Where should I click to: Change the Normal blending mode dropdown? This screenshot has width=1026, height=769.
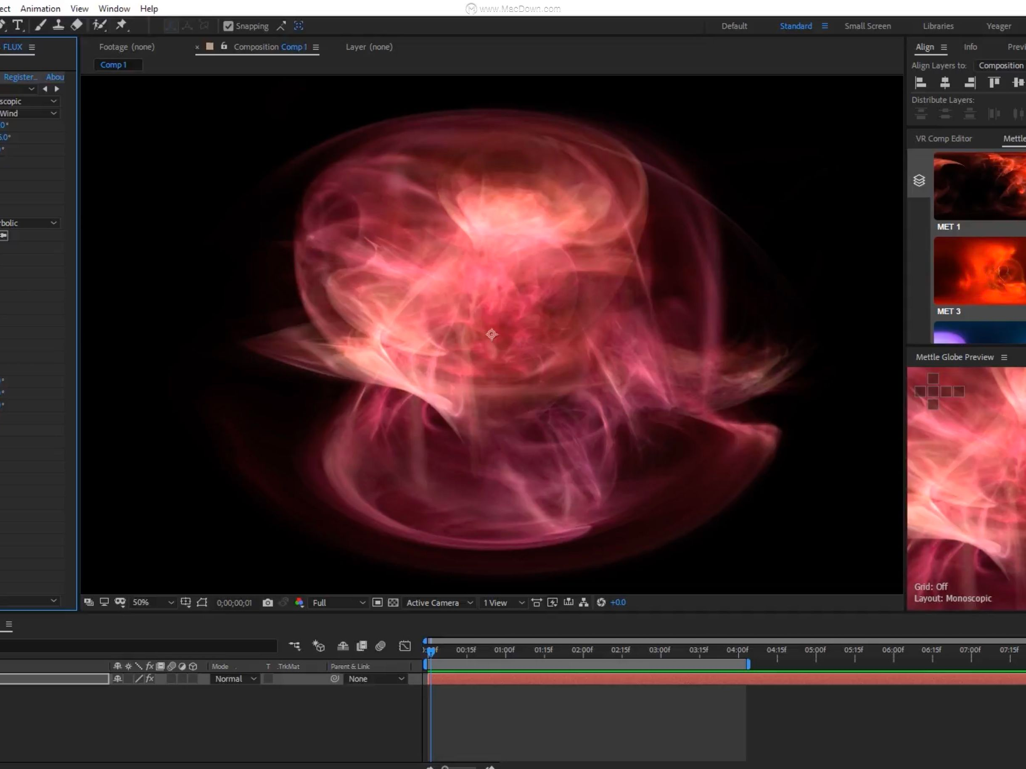click(x=234, y=679)
